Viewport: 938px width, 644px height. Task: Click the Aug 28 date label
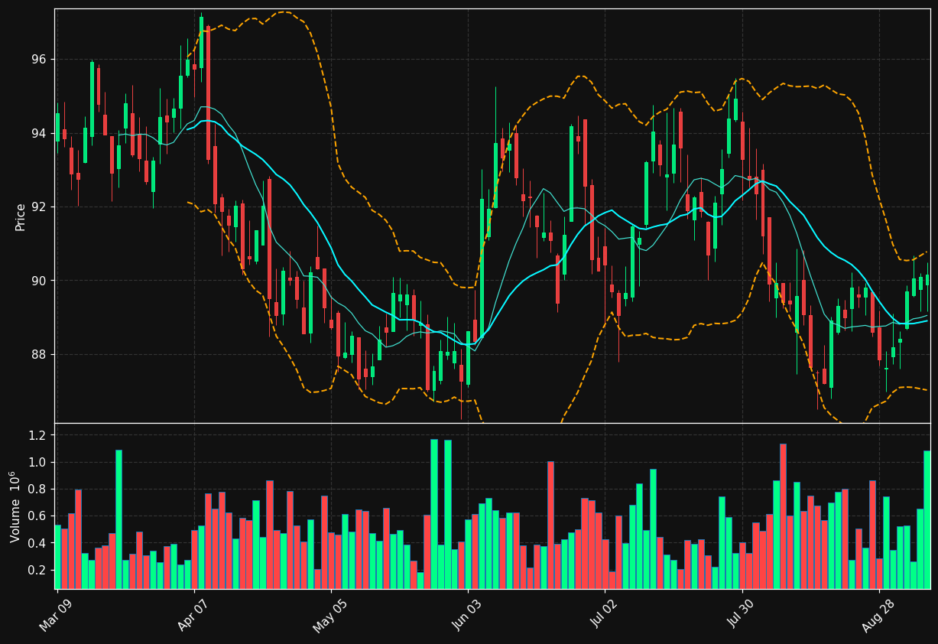click(878, 615)
